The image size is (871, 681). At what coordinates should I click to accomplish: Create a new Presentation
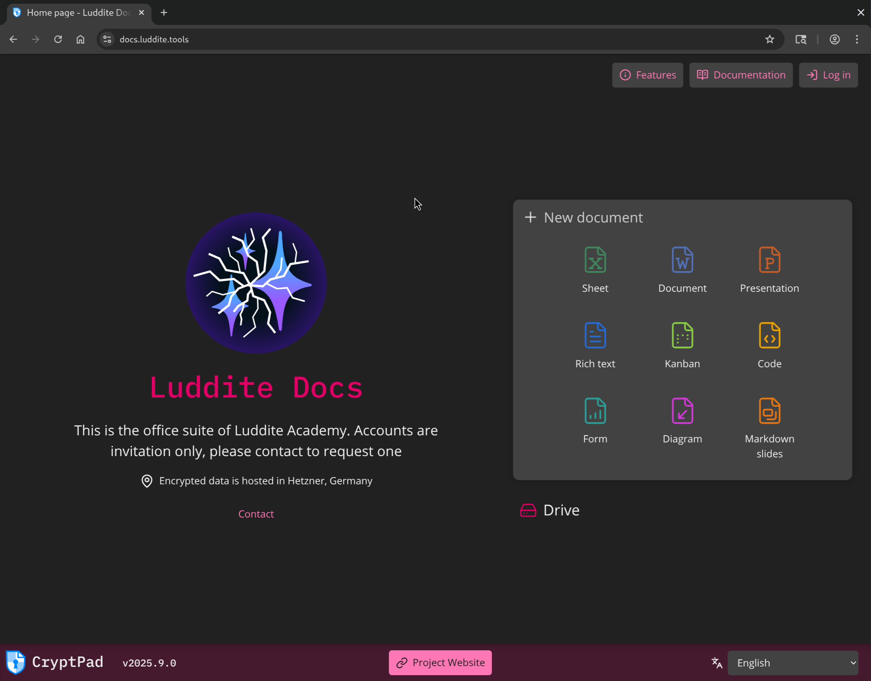tap(769, 270)
